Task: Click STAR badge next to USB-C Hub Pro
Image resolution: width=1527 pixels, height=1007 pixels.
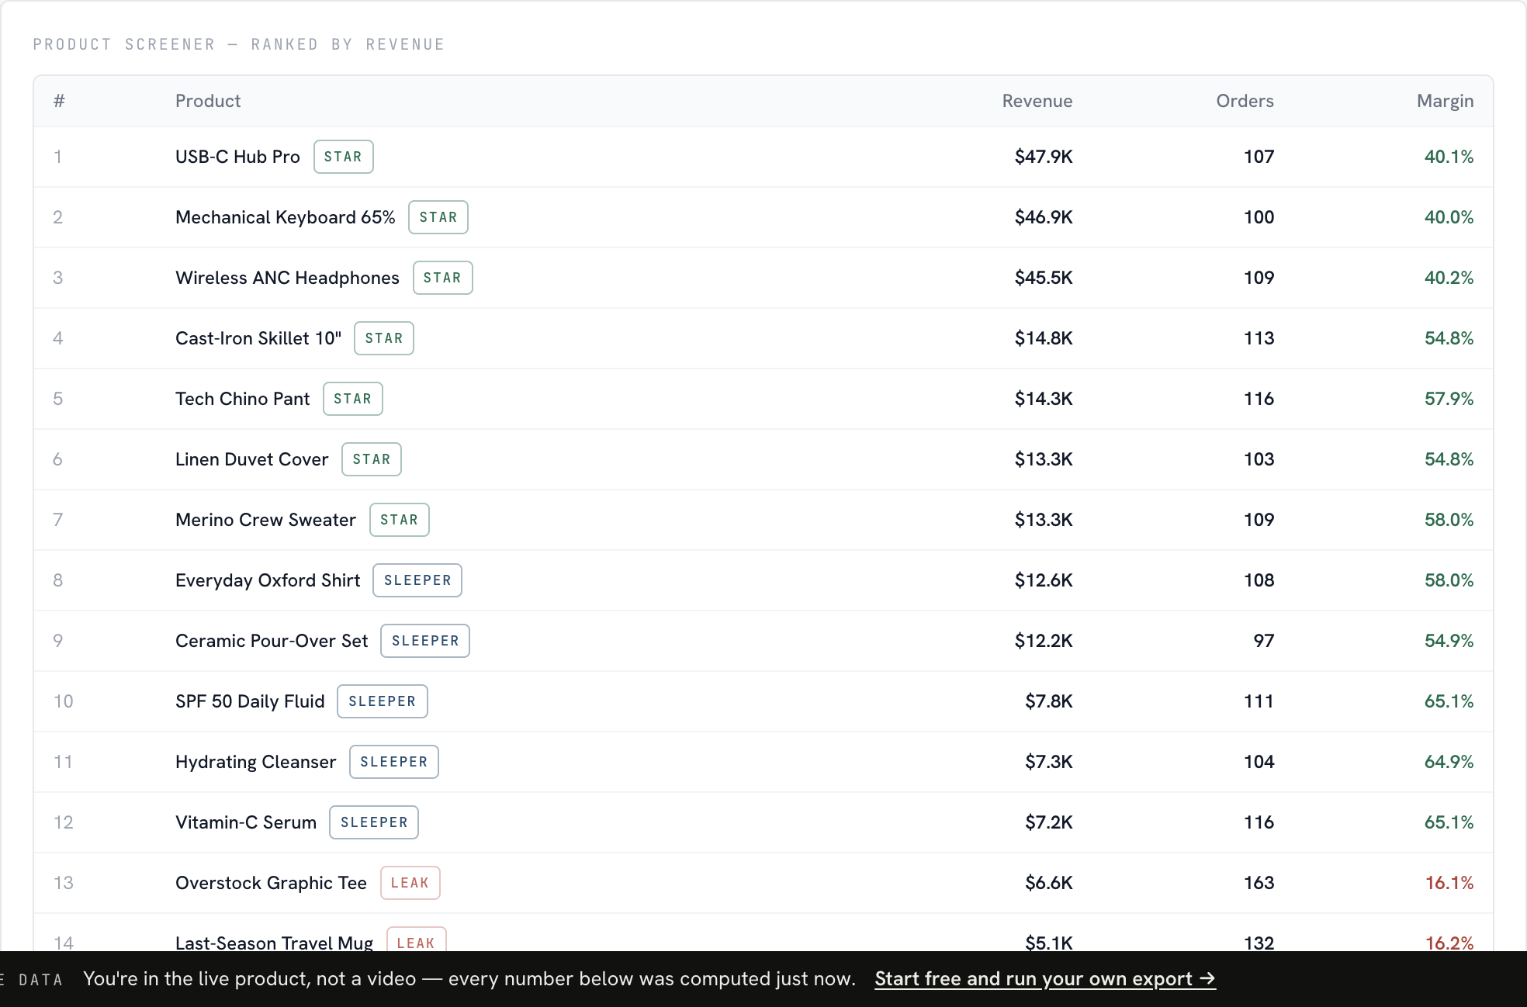Action: [x=343, y=157]
